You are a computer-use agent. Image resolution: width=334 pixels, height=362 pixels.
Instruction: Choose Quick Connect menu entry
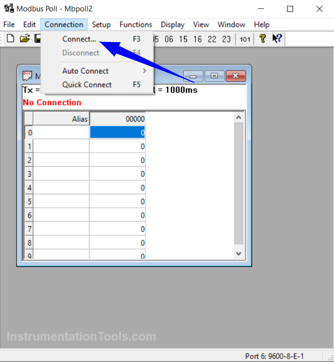87,85
